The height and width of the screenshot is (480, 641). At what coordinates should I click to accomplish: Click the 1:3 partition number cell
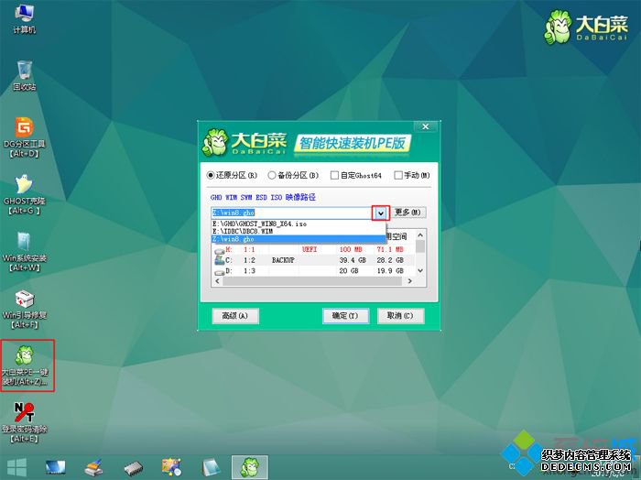(249, 271)
